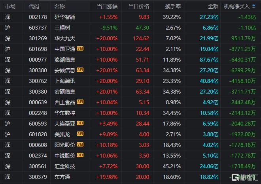Open stock 延华智能 from the list

(x=65, y=17)
